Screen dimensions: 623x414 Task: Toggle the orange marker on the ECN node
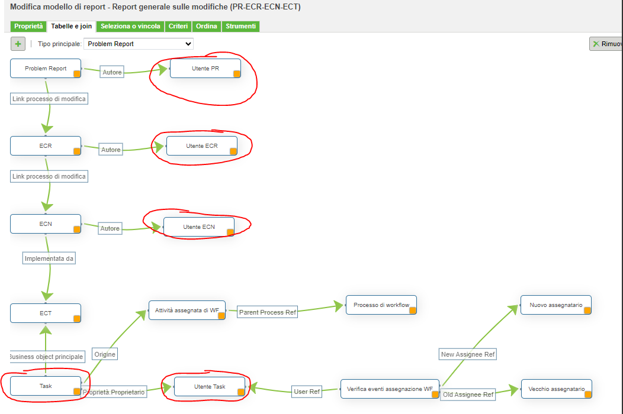point(76,229)
